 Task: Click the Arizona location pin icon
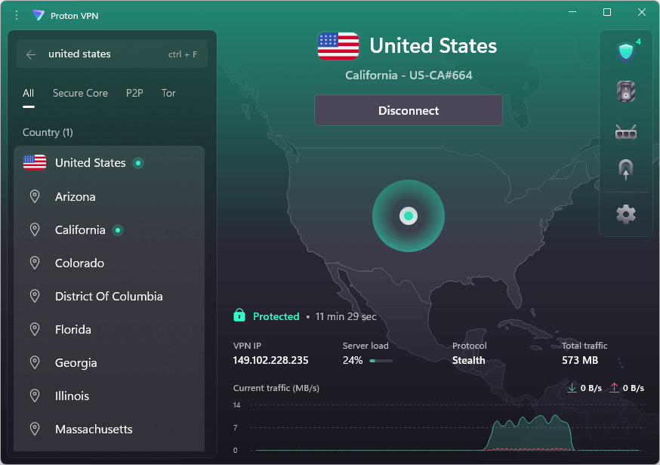[x=35, y=196]
